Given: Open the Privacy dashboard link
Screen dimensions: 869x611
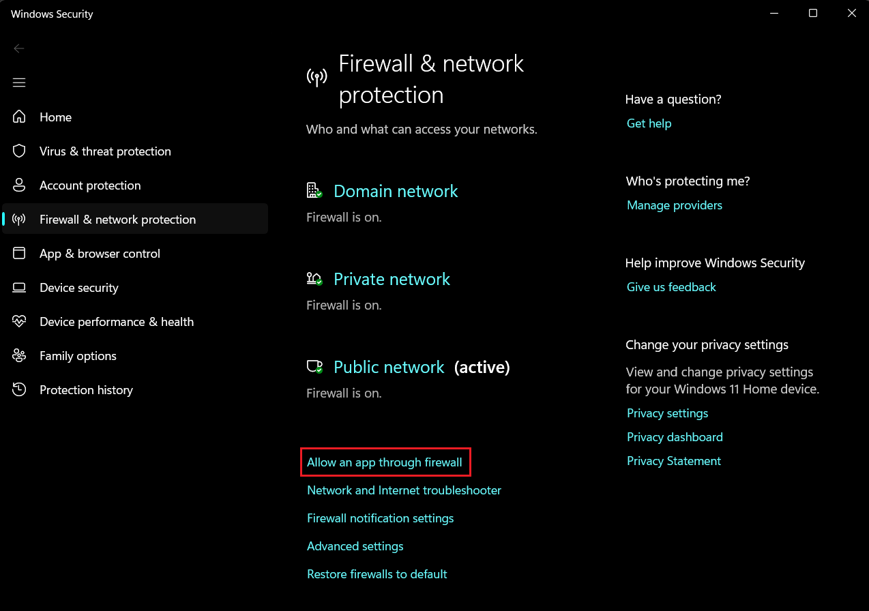Looking at the screenshot, I should 675,437.
